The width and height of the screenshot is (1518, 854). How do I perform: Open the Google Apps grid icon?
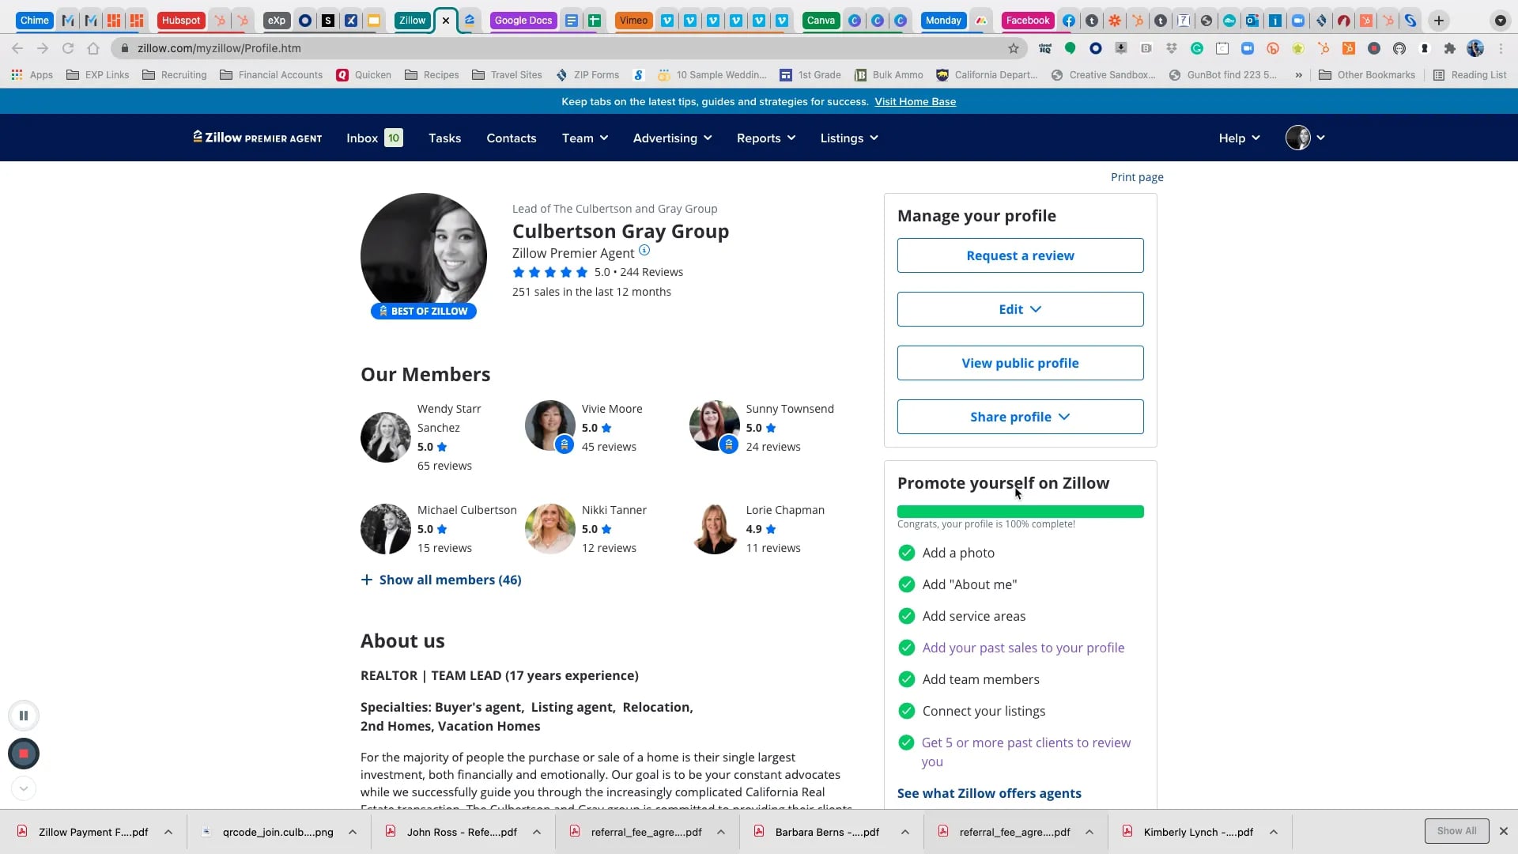(x=16, y=74)
